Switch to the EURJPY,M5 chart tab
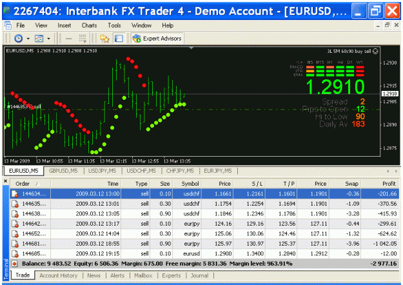 click(x=218, y=171)
